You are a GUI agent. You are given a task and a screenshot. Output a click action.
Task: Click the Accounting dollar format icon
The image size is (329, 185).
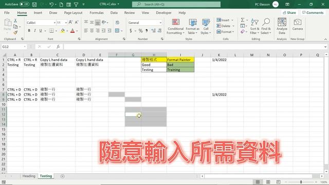pos(131,31)
